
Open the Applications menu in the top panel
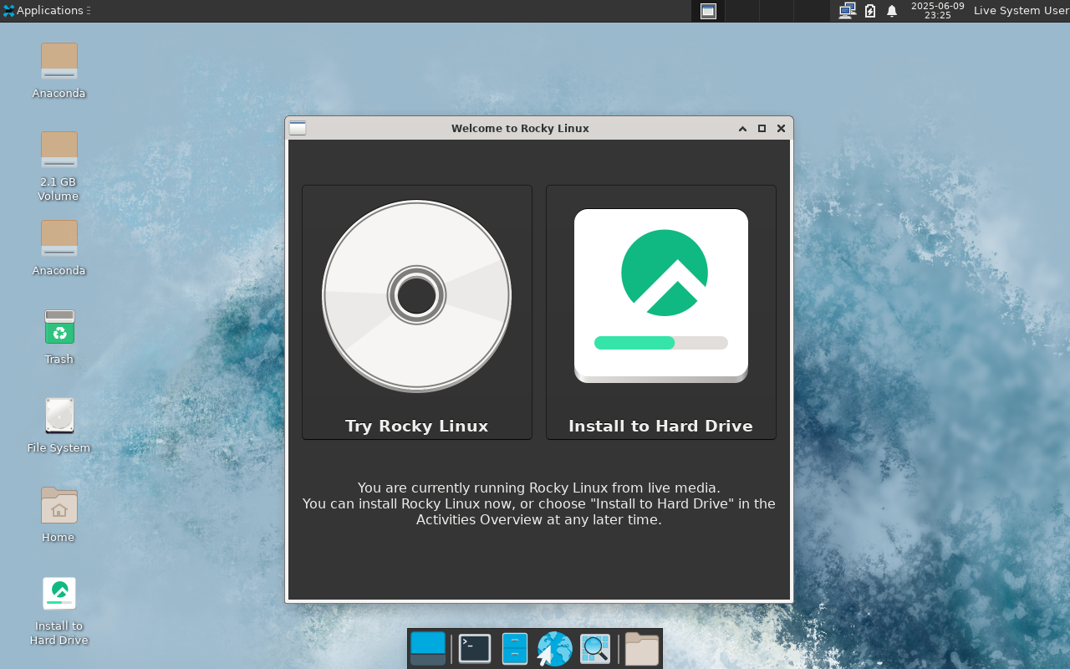coord(43,11)
